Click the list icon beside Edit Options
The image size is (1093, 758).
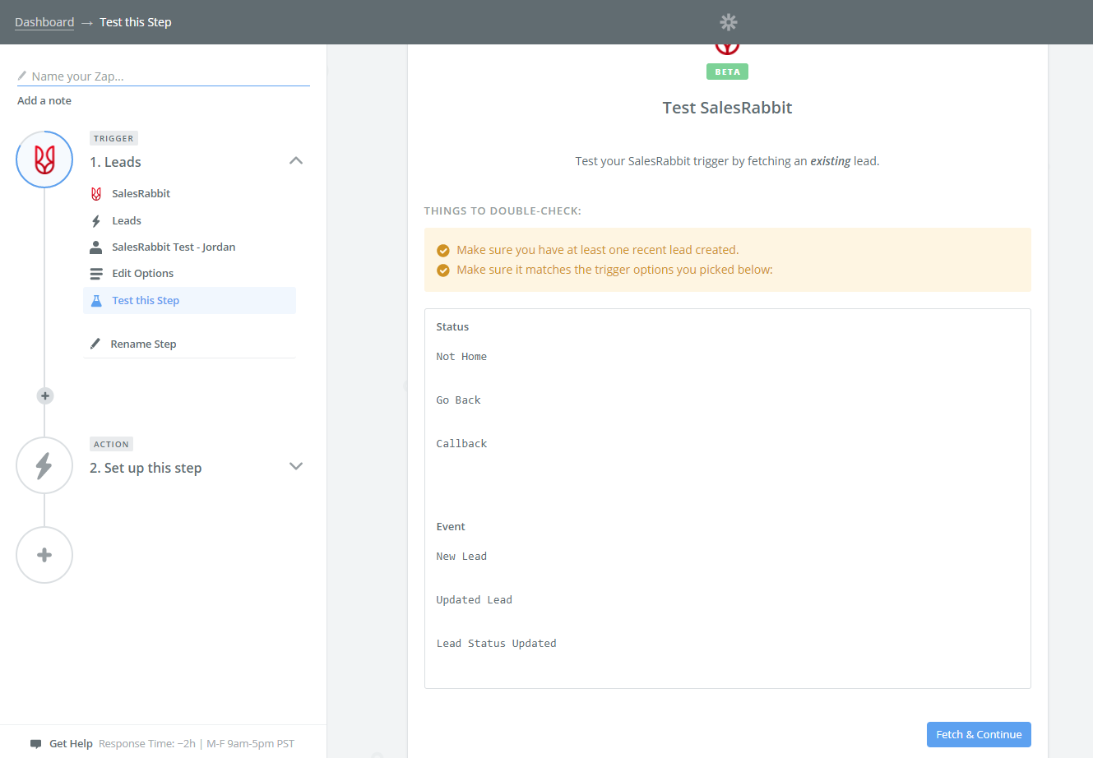coord(96,274)
